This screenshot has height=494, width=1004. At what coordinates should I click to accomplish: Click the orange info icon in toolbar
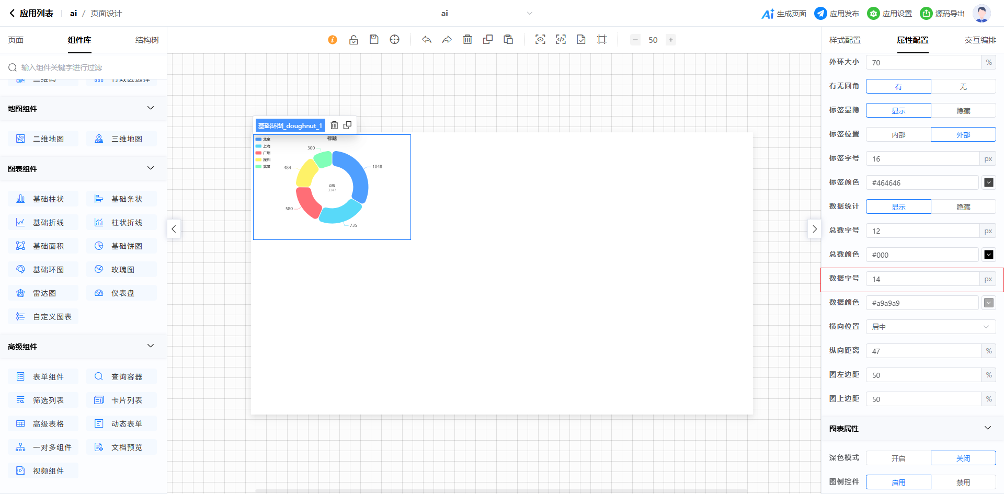[333, 40]
